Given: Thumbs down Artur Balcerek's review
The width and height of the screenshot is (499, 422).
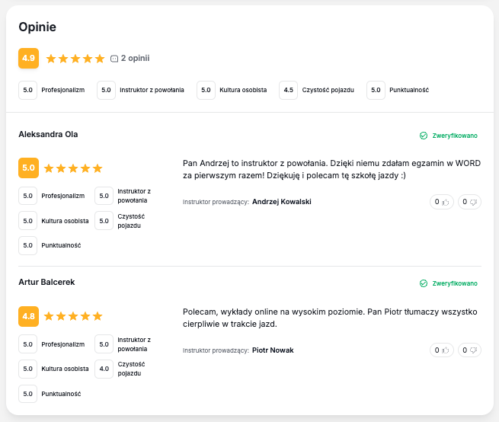Looking at the screenshot, I should 469,350.
